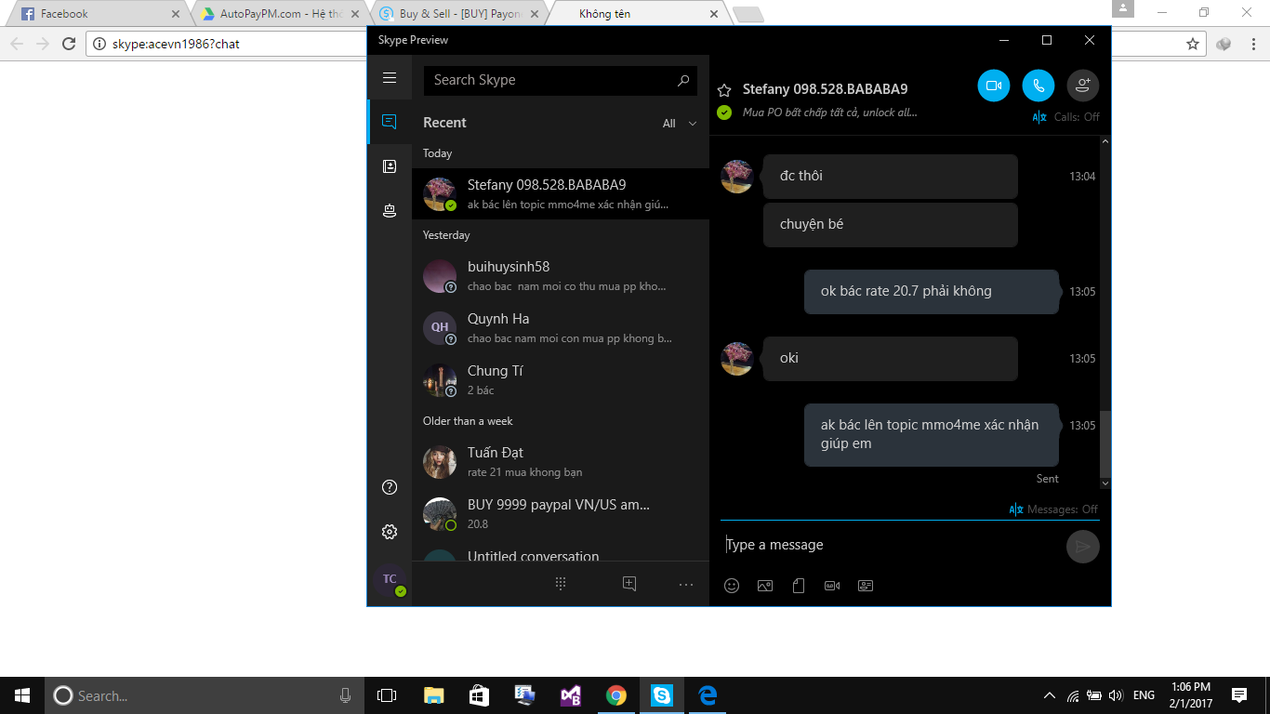
Task: Click Stefany's avatar beside "oki" message
Action: tap(737, 359)
